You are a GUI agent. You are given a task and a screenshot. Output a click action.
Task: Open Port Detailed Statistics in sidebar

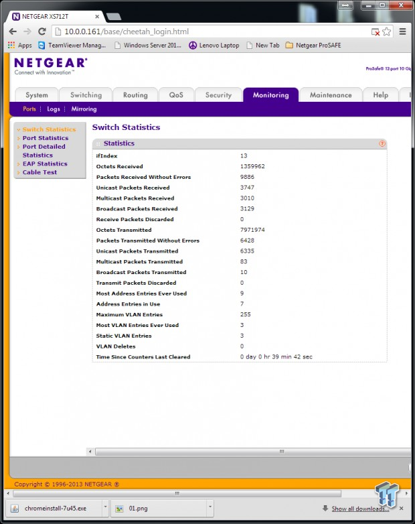tap(44, 151)
